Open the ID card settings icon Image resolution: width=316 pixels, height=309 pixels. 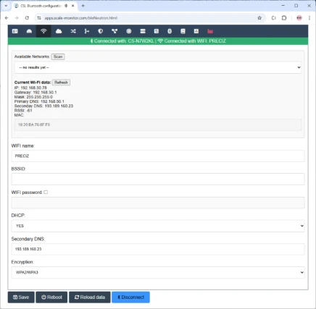[15, 31]
